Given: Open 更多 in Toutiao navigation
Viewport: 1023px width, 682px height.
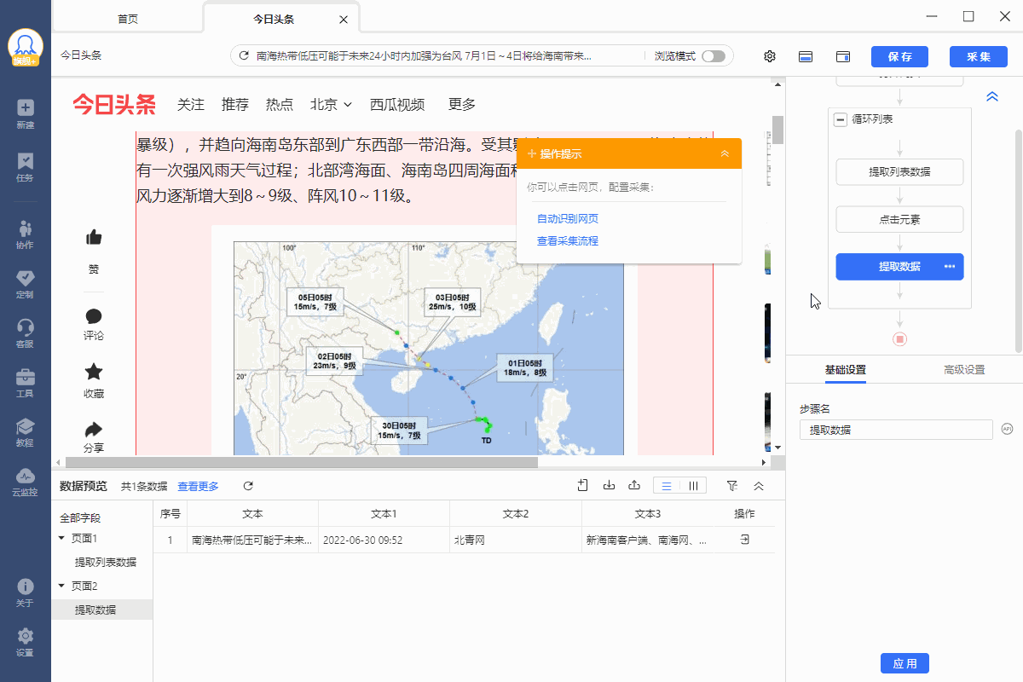Looking at the screenshot, I should click(462, 104).
